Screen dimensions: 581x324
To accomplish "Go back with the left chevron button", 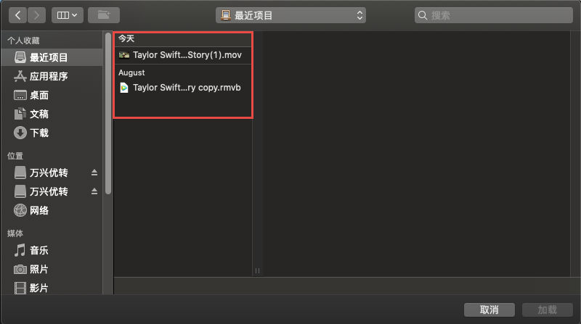I will tap(18, 15).
